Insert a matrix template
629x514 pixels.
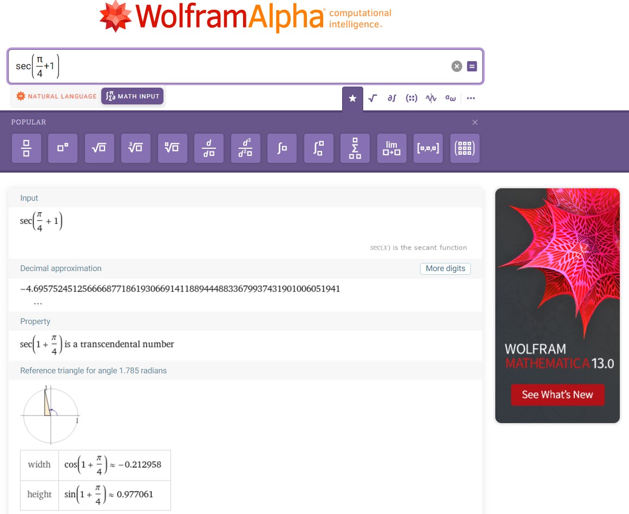point(465,148)
